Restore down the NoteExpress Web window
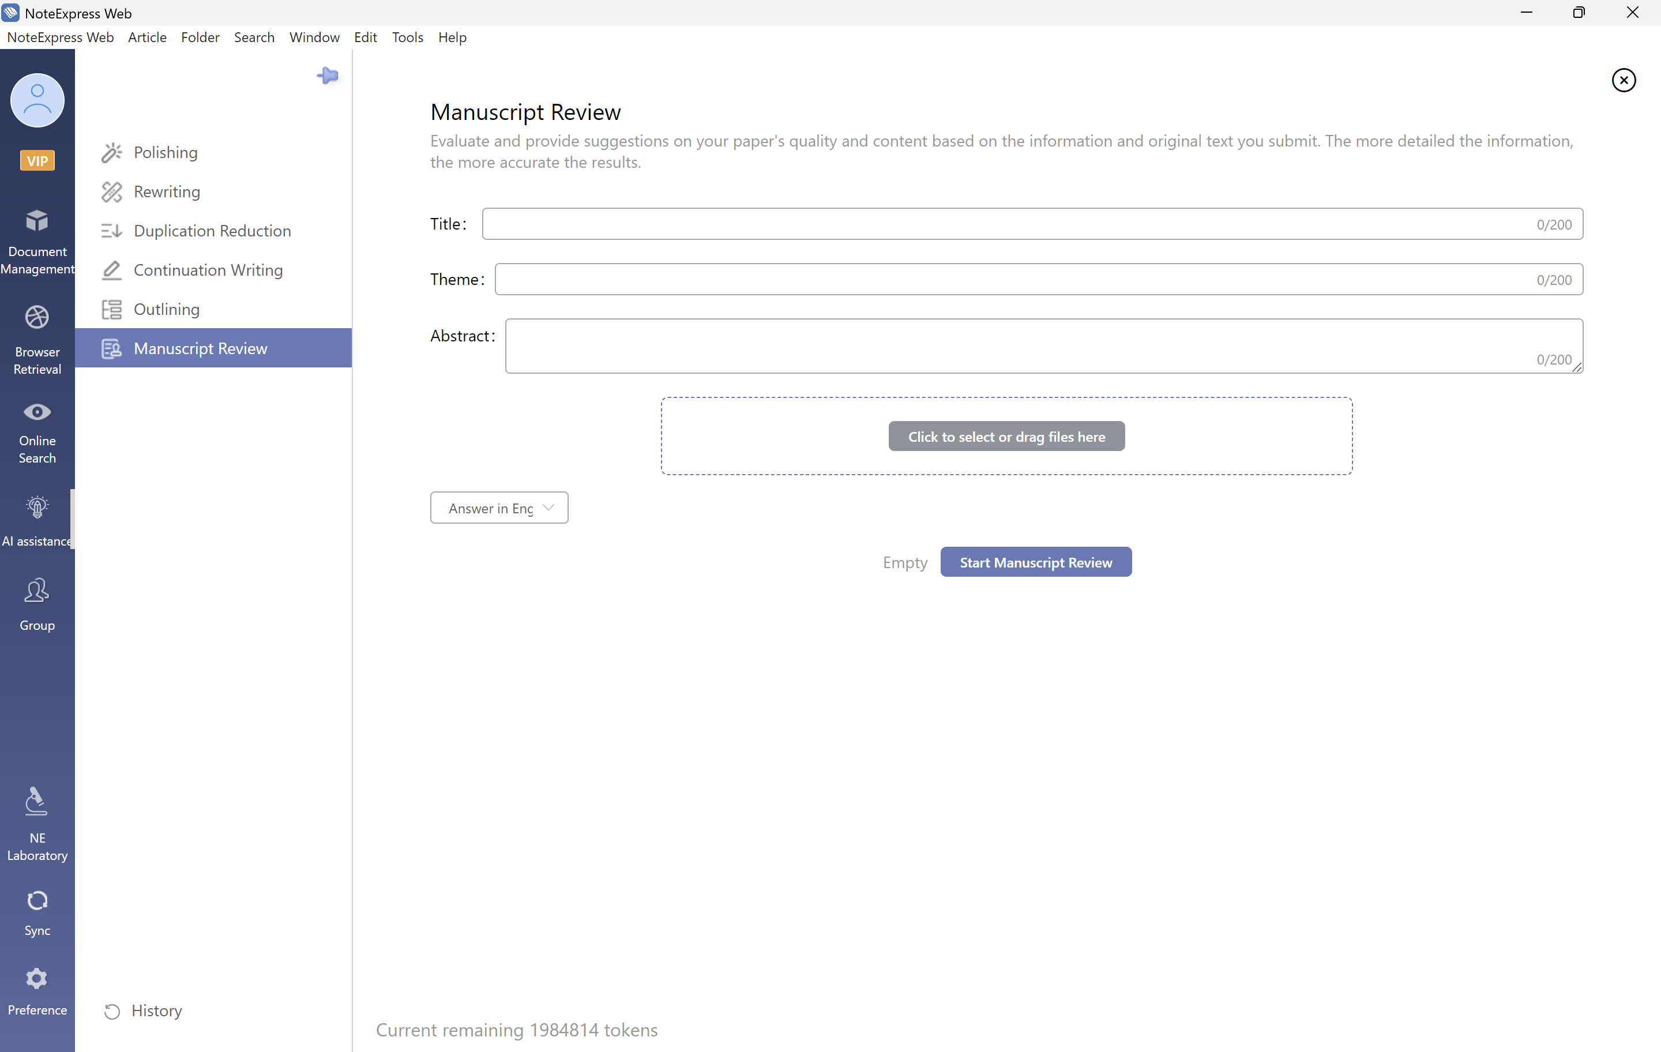 coord(1578,13)
